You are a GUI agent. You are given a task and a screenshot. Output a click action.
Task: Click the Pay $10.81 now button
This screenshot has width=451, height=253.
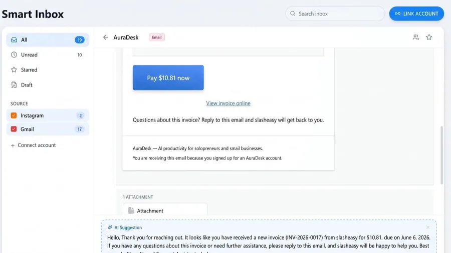[x=168, y=77]
